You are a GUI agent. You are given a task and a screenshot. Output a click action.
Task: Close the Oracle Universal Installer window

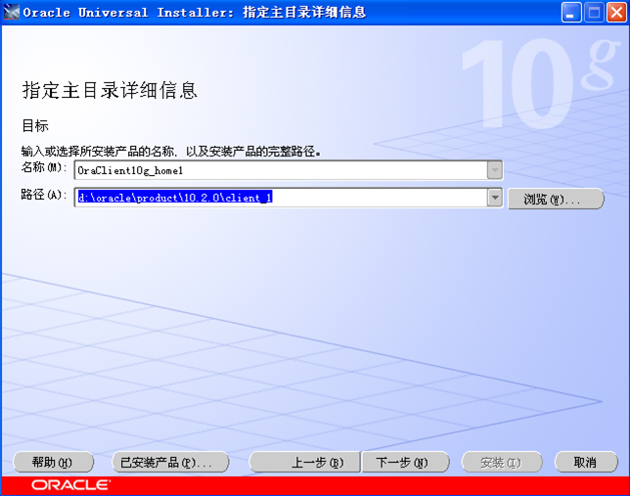(x=616, y=13)
